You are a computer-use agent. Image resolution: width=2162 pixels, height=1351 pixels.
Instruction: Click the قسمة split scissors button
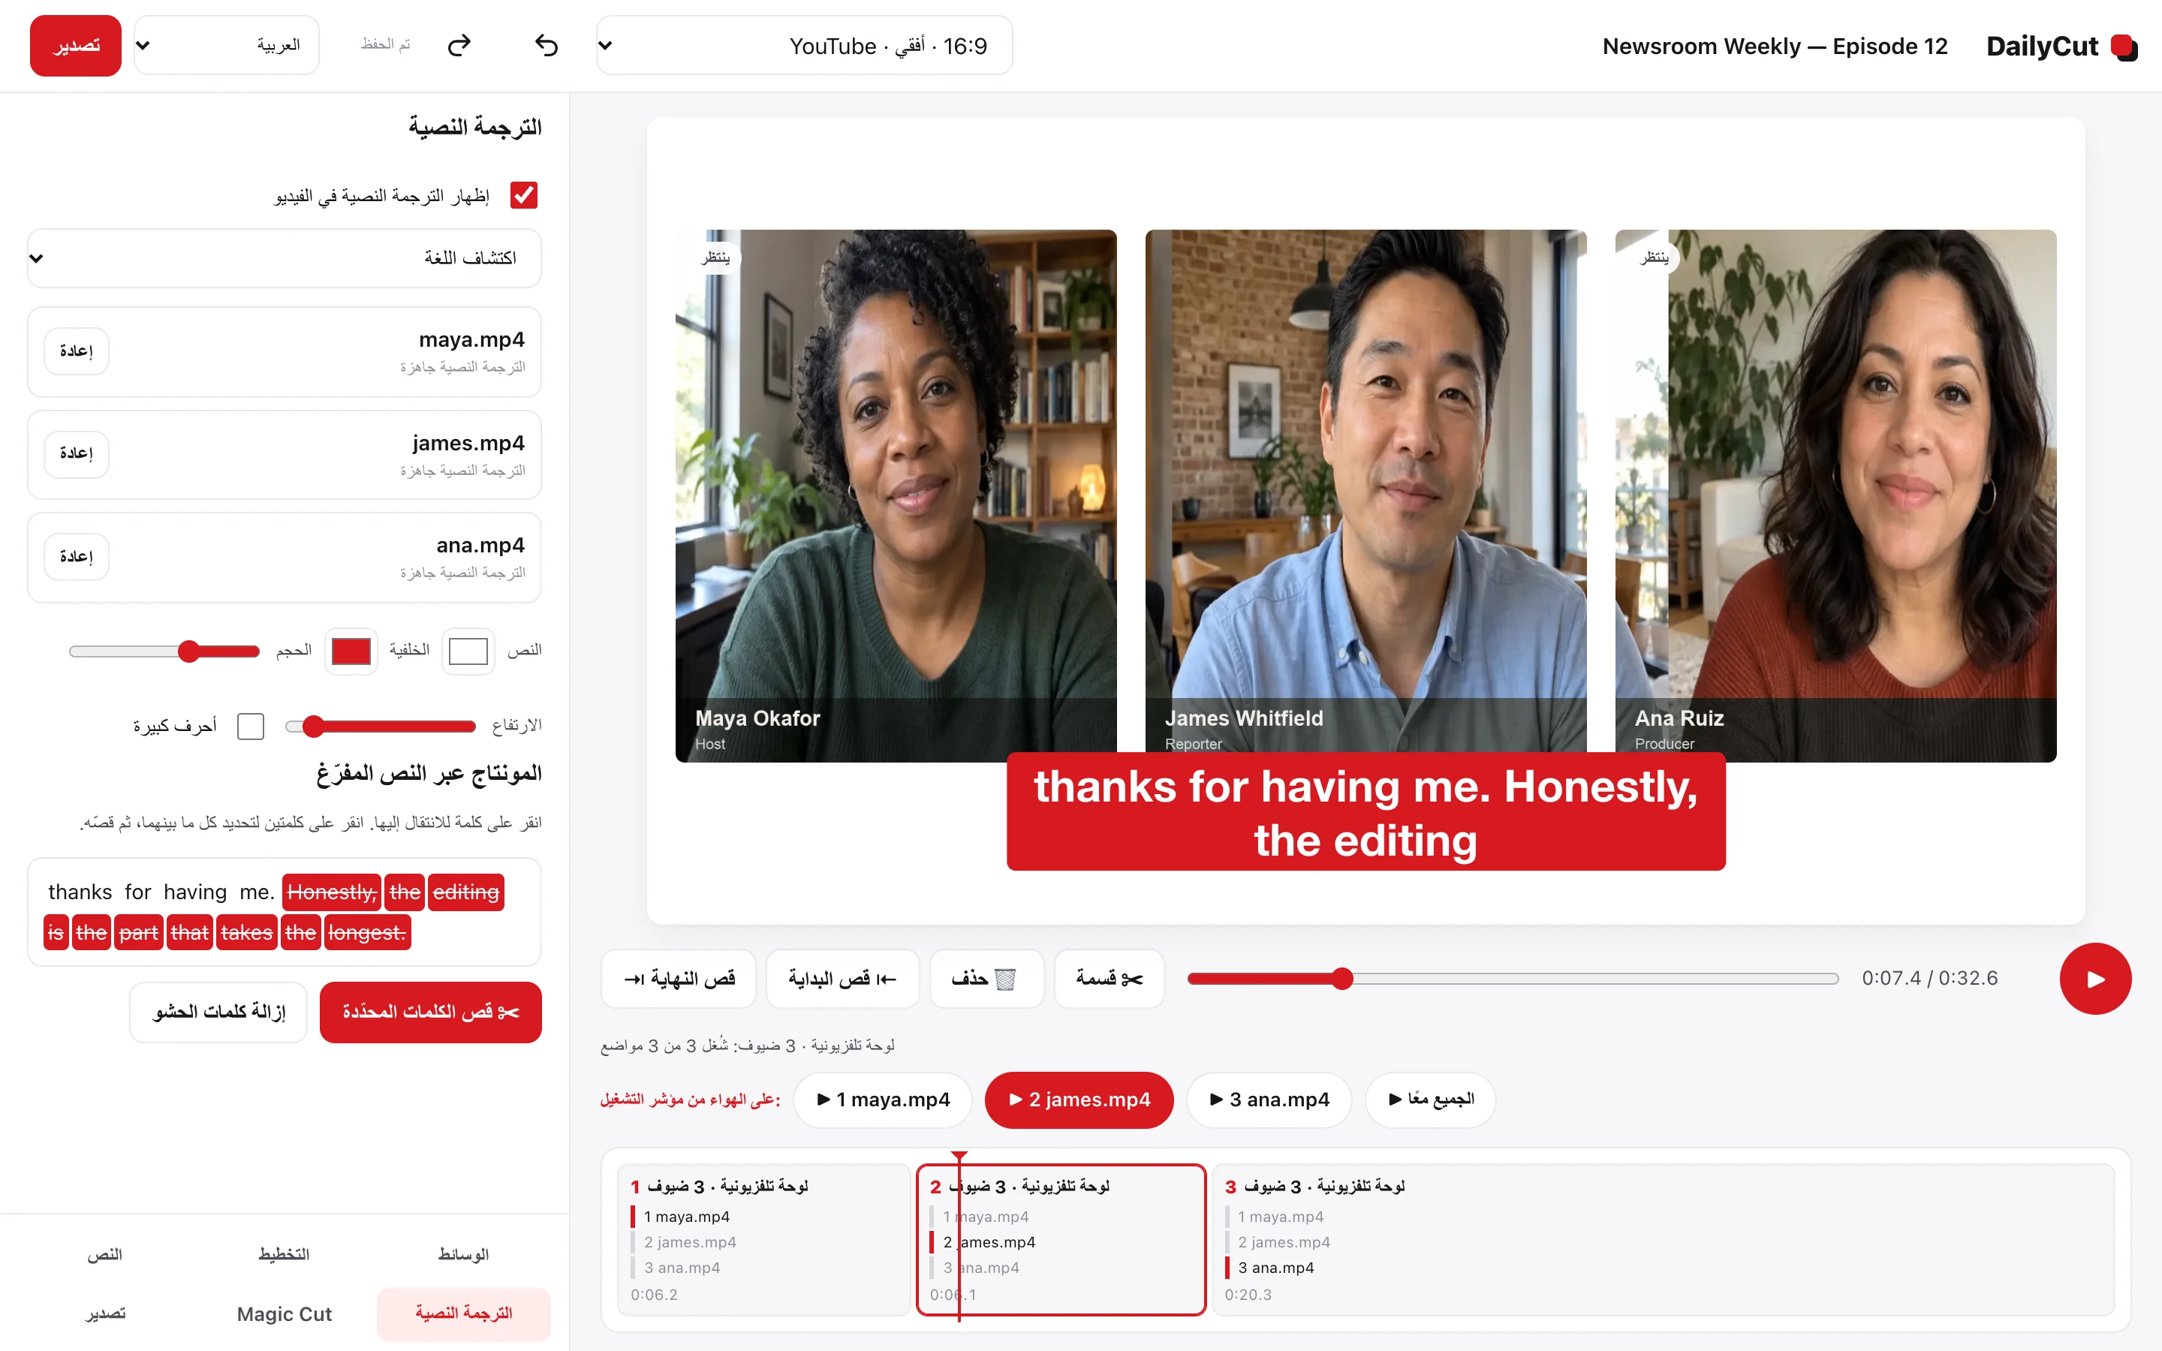1109,979
